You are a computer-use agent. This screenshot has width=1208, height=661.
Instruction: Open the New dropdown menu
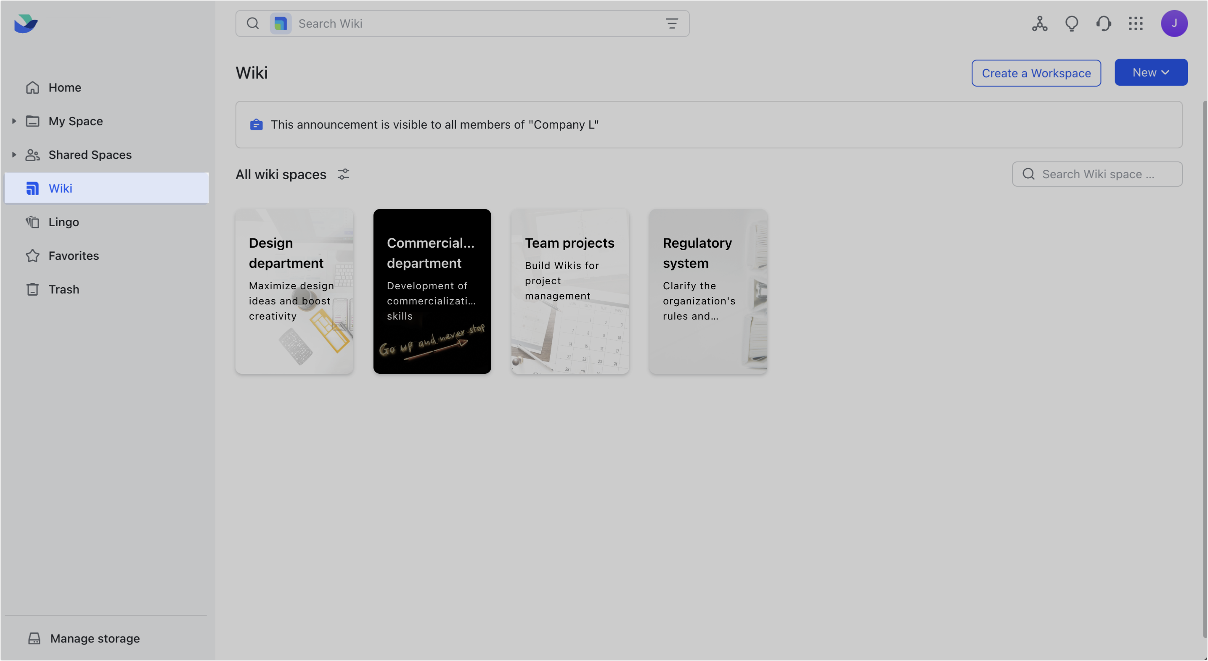1151,72
